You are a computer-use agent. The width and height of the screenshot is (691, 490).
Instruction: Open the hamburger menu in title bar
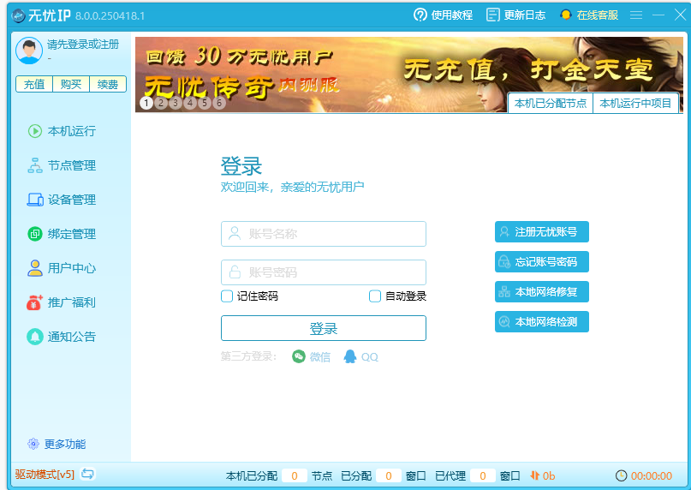pyautogui.click(x=636, y=15)
